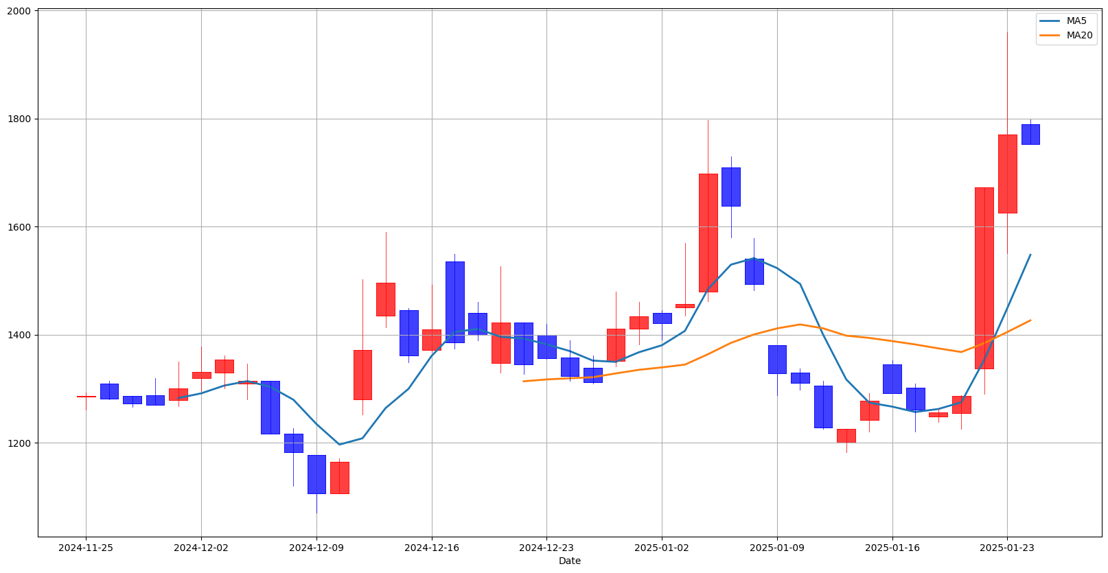Click the 1400 y-axis tick label

tap(19, 335)
